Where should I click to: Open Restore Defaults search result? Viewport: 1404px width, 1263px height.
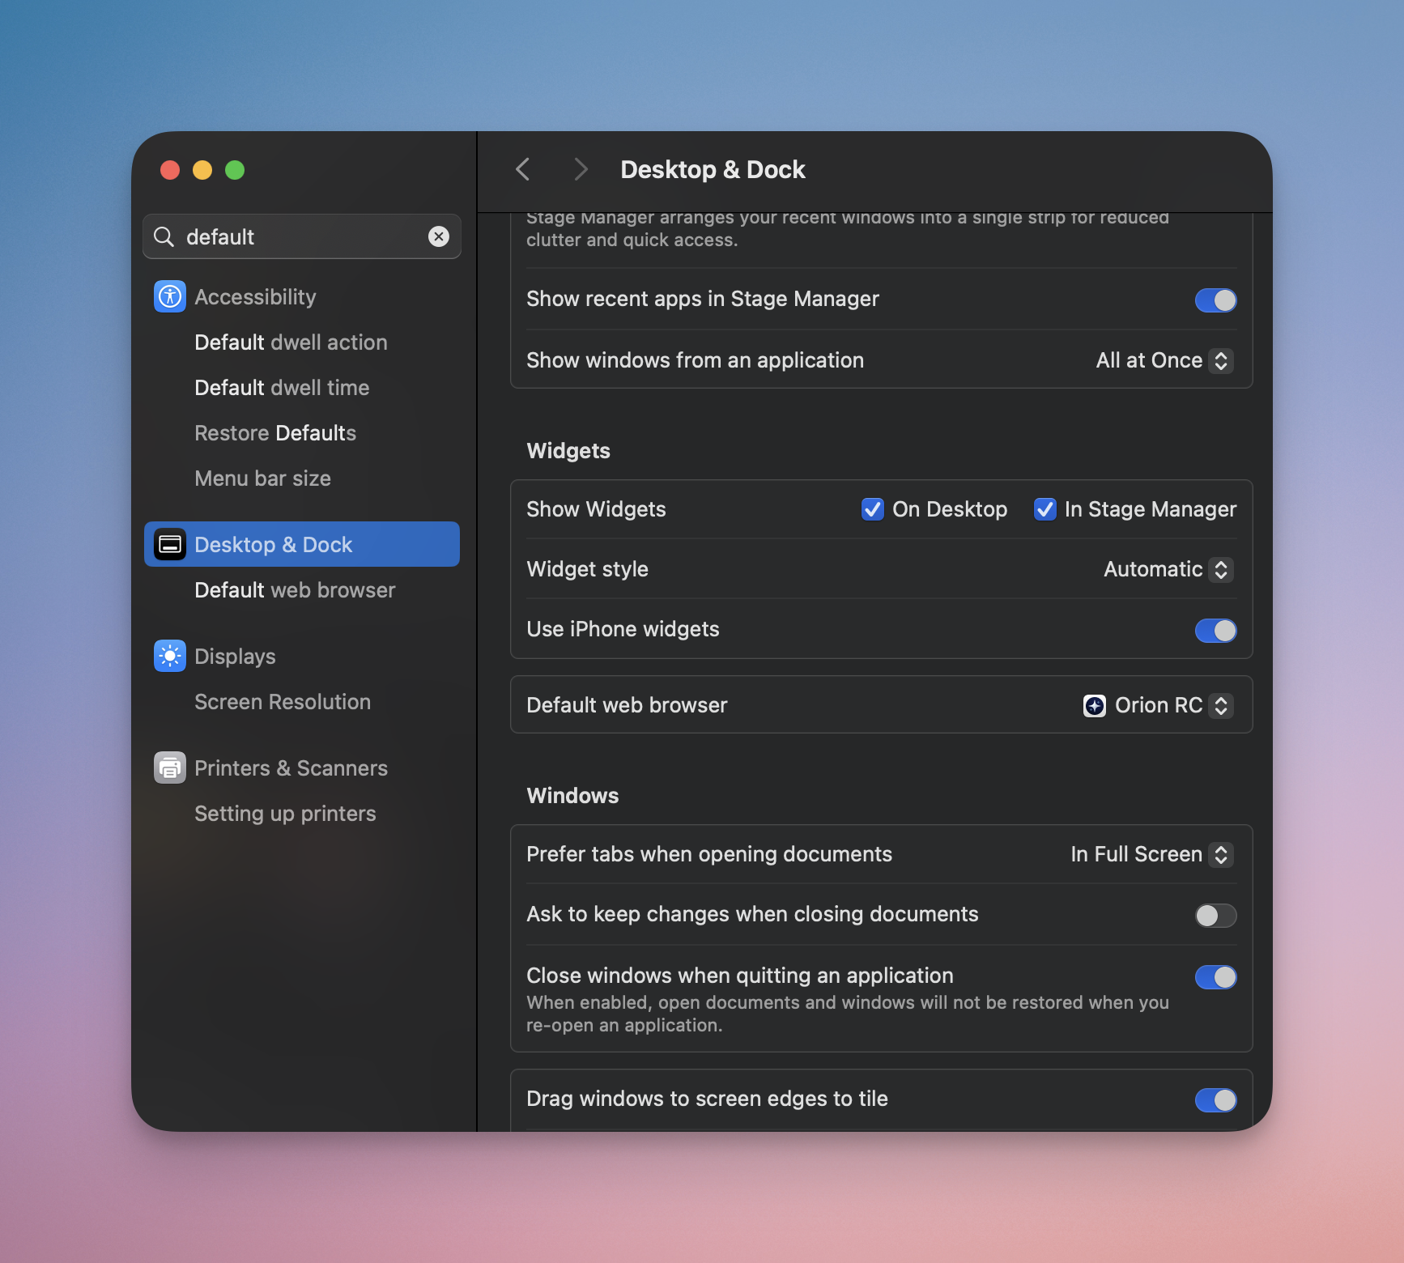coord(275,433)
